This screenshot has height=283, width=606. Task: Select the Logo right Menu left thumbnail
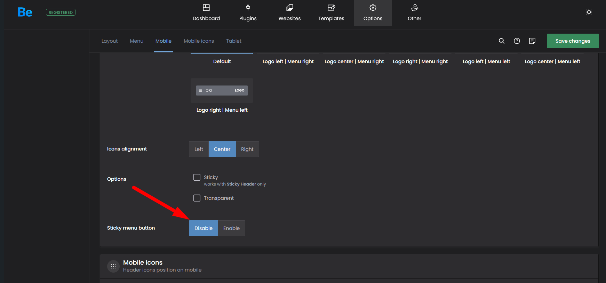pyautogui.click(x=222, y=91)
